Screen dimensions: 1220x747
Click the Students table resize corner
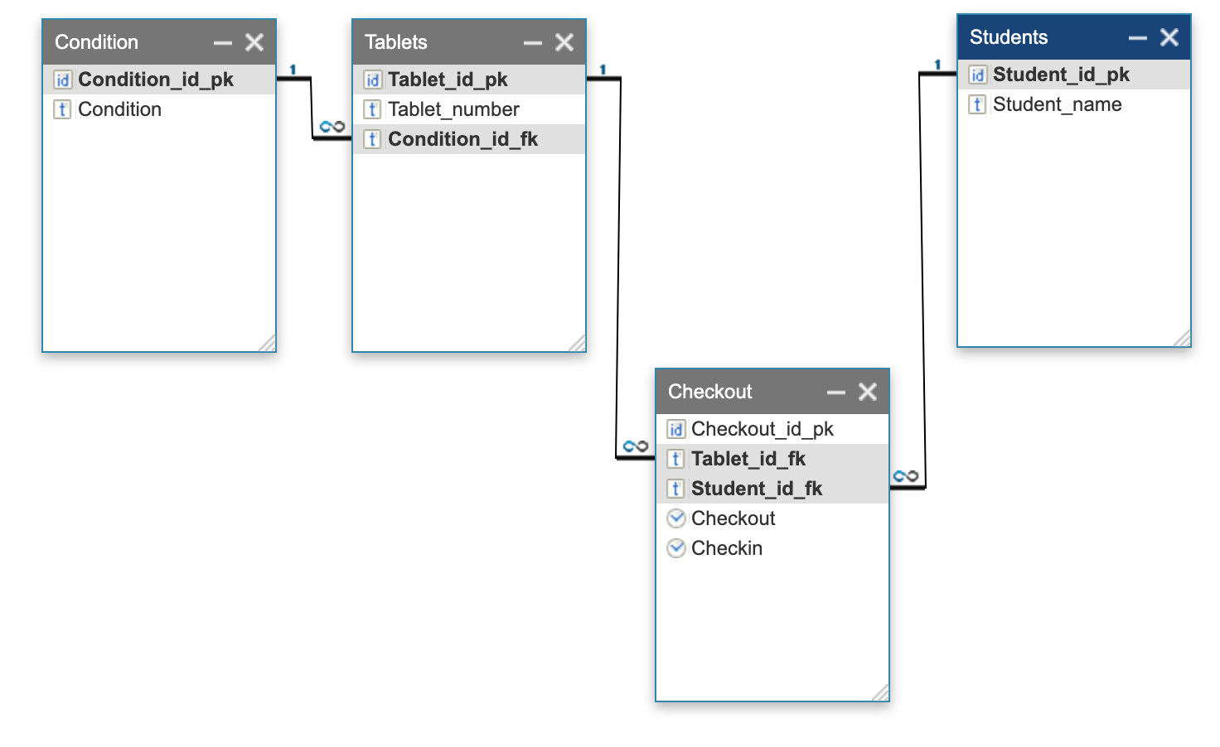(x=1182, y=338)
